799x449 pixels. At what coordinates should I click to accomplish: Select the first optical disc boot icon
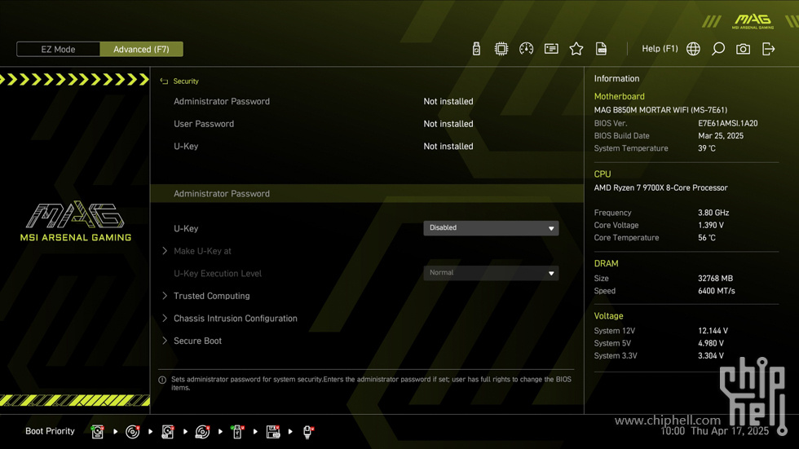point(132,432)
